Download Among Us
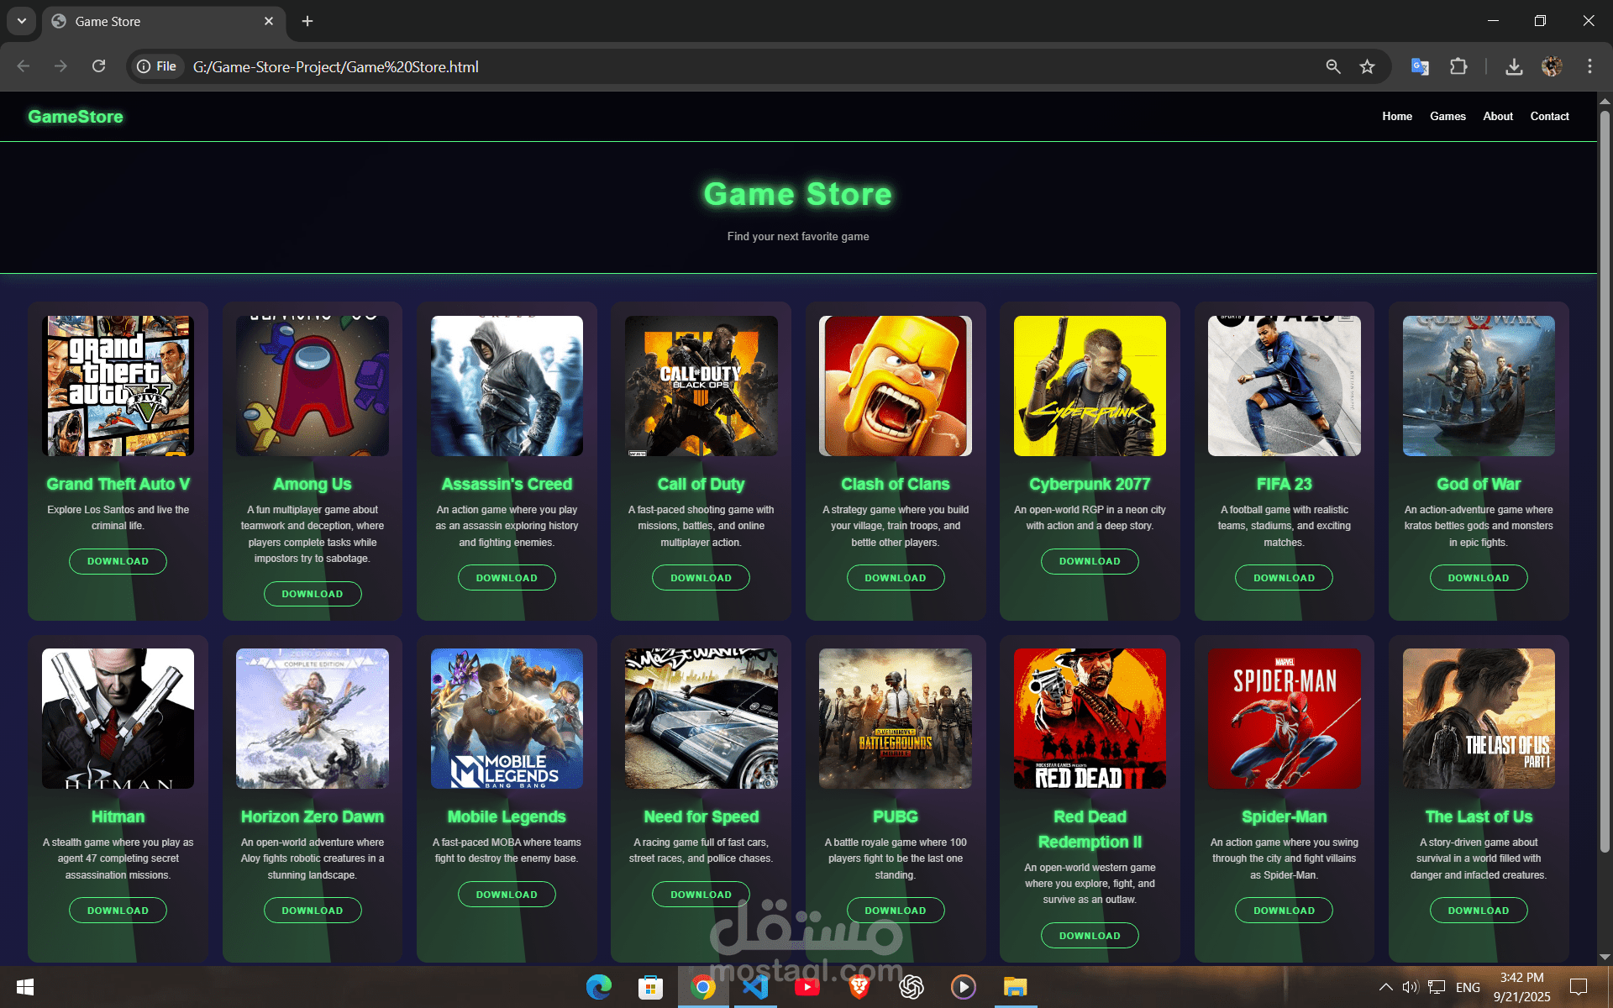 tap(313, 594)
